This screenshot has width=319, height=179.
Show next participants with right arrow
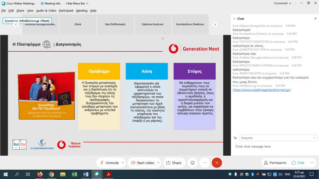click(x=215, y=24)
